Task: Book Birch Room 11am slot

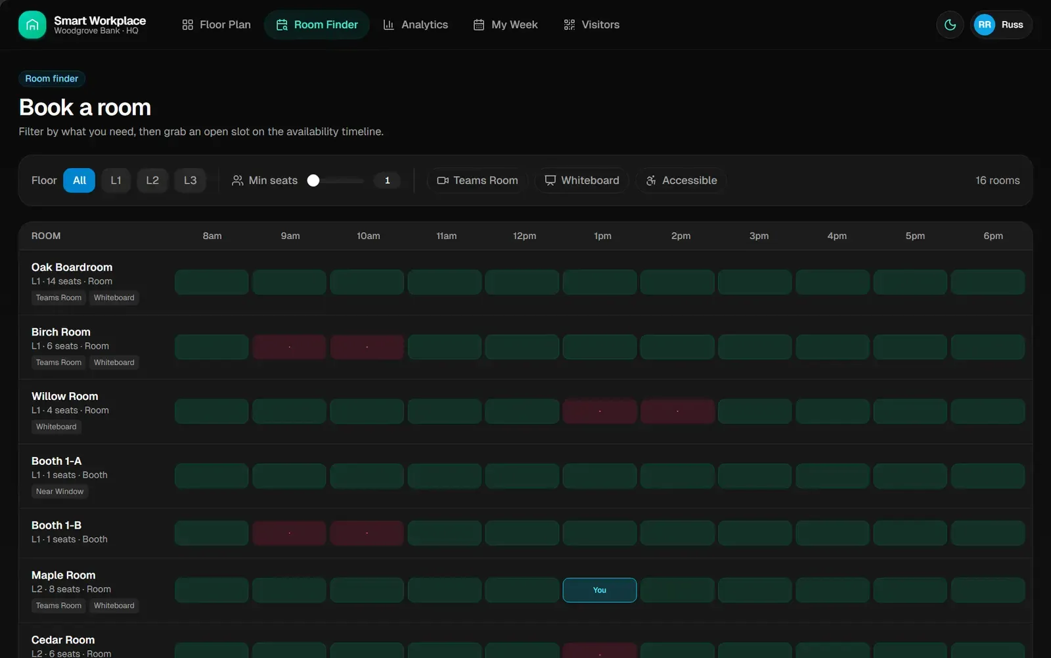Action: [x=445, y=347]
